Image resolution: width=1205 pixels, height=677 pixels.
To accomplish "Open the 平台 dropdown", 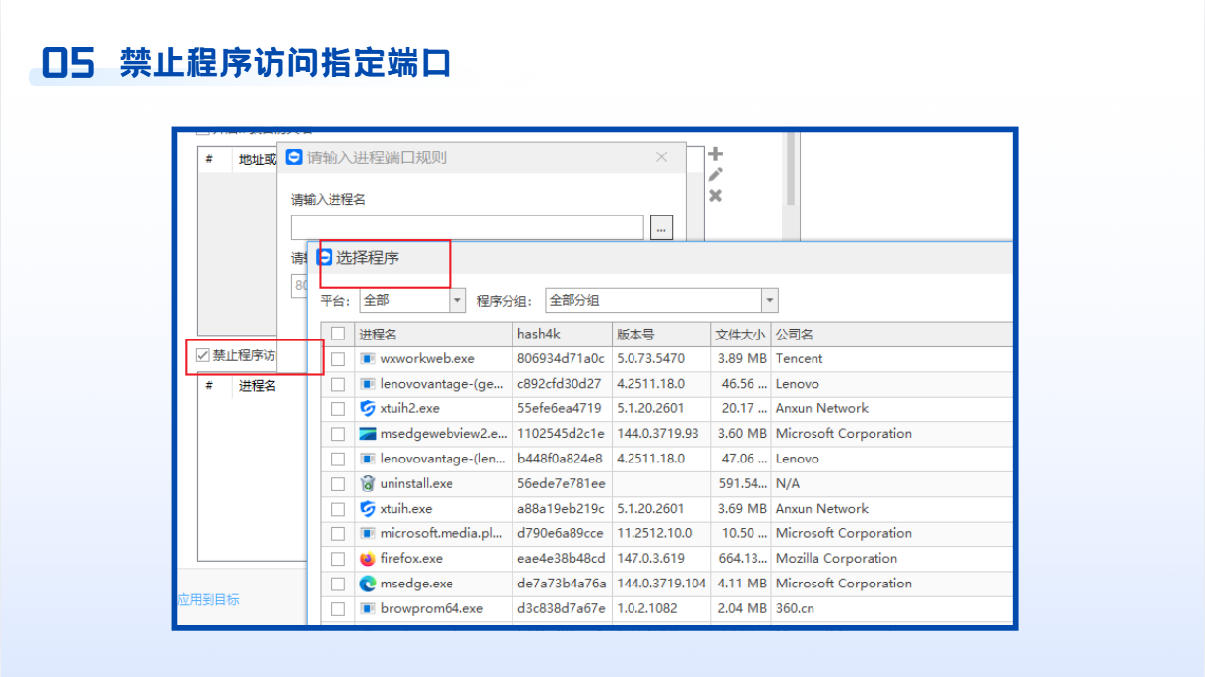I will click(x=457, y=301).
